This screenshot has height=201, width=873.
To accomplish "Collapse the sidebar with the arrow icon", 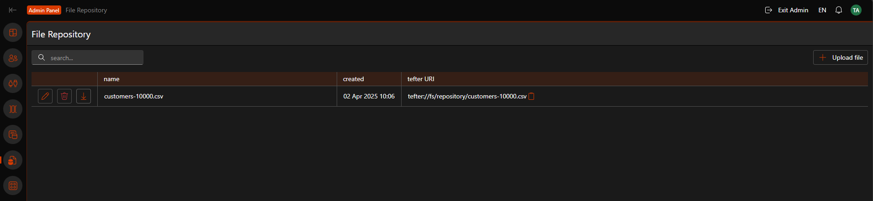I will [13, 10].
